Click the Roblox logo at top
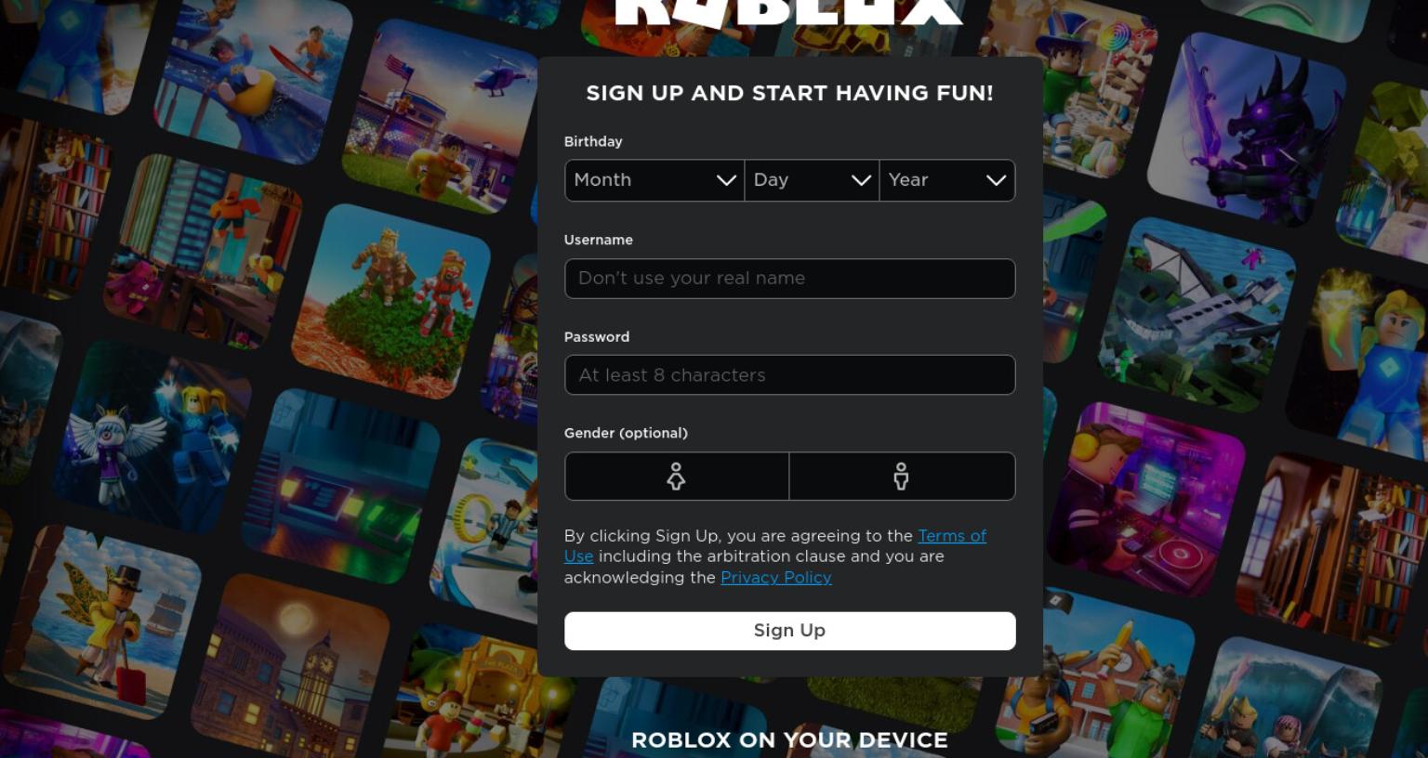 point(788,11)
